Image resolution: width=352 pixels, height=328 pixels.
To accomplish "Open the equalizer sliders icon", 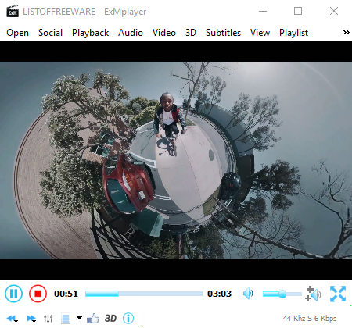I will 48,318.
